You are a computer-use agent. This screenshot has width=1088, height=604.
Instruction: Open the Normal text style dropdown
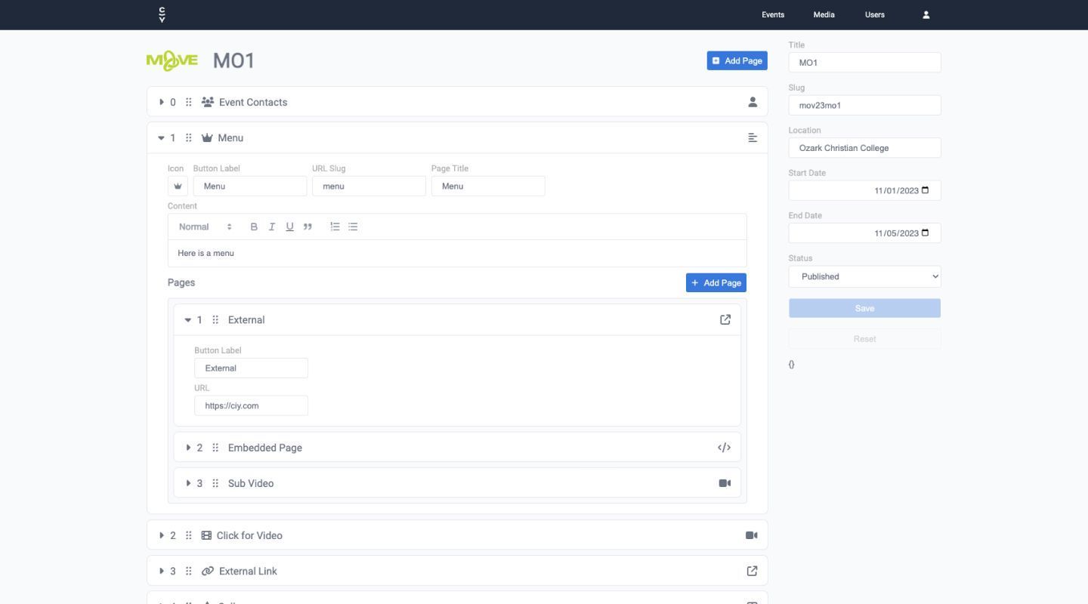point(202,226)
